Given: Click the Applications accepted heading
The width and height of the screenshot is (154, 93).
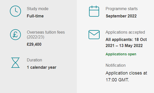Looking at the screenshot, I should (125, 32).
